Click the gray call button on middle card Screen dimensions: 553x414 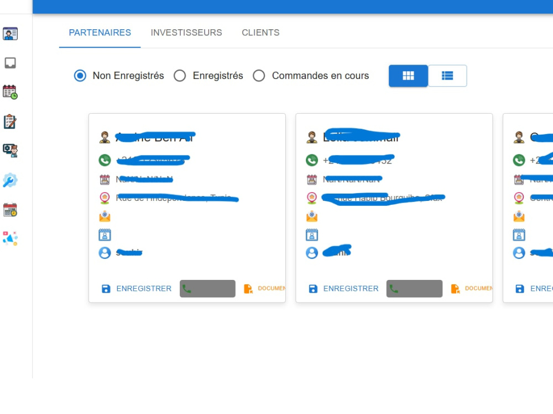[414, 289]
